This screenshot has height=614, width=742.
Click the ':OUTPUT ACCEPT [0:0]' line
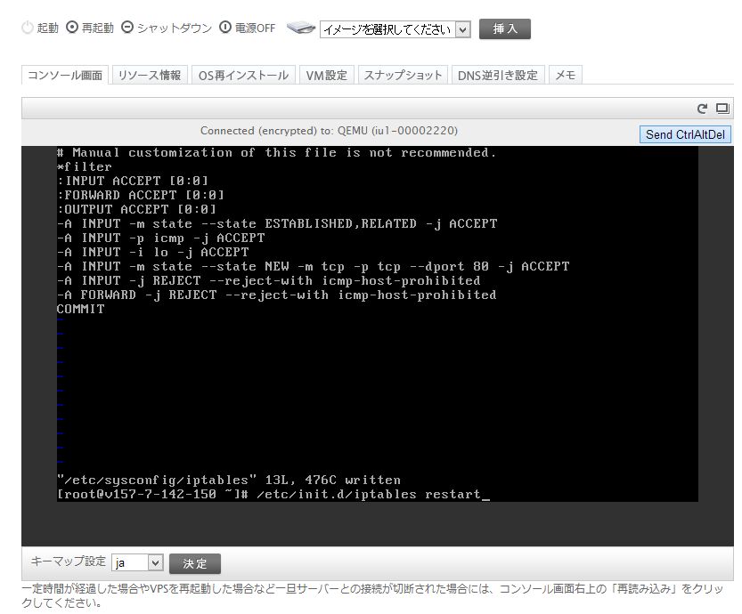(136, 209)
